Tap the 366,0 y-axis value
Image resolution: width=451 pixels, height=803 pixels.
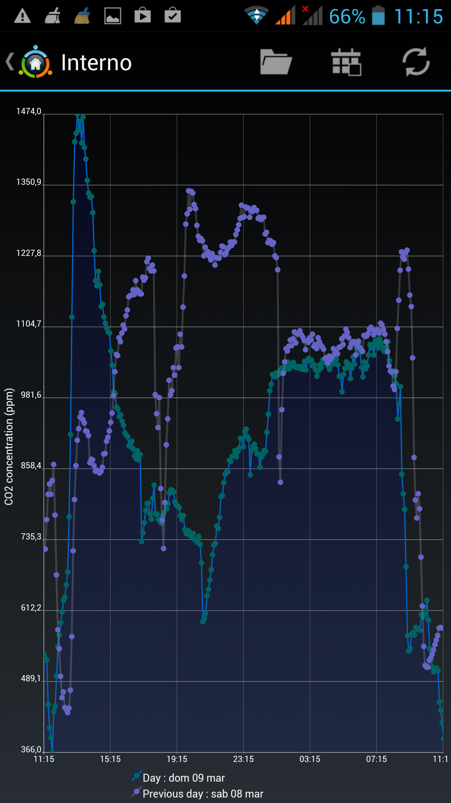[x=31, y=749]
